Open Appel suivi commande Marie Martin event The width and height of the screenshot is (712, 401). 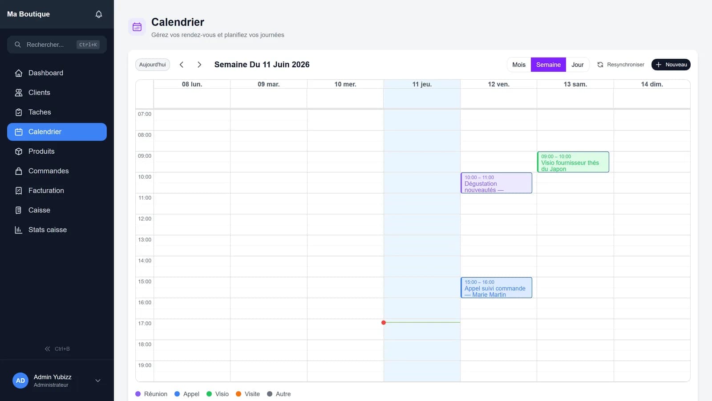tap(496, 288)
